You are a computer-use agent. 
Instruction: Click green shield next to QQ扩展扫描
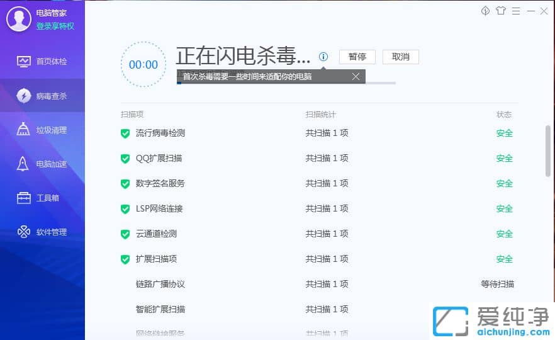tap(125, 159)
